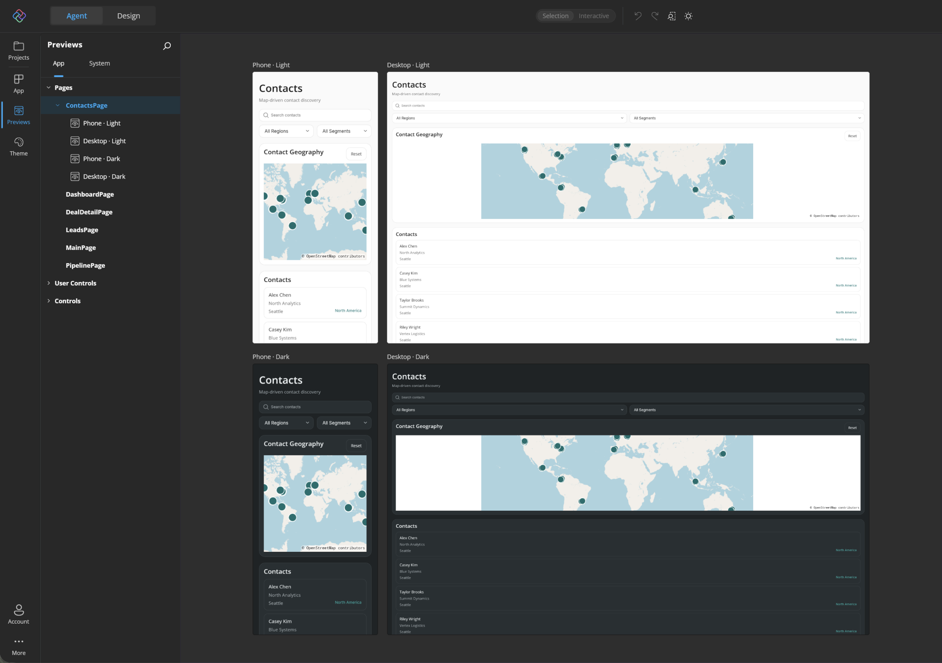Image resolution: width=942 pixels, height=663 pixels.
Task: Expand the Controls group
Action: (x=49, y=301)
